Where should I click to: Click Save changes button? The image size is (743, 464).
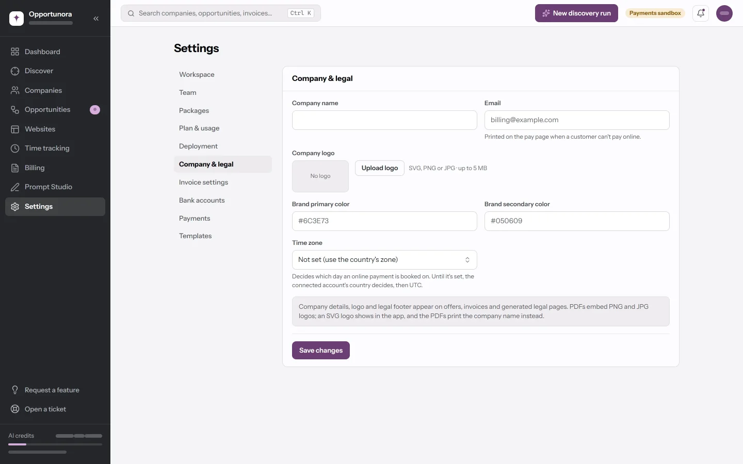coord(321,351)
